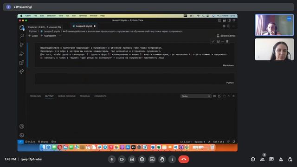Switch to the PROBLEMS panel tab
Screen dimensions: 297x167
pyautogui.click(x=35, y=96)
